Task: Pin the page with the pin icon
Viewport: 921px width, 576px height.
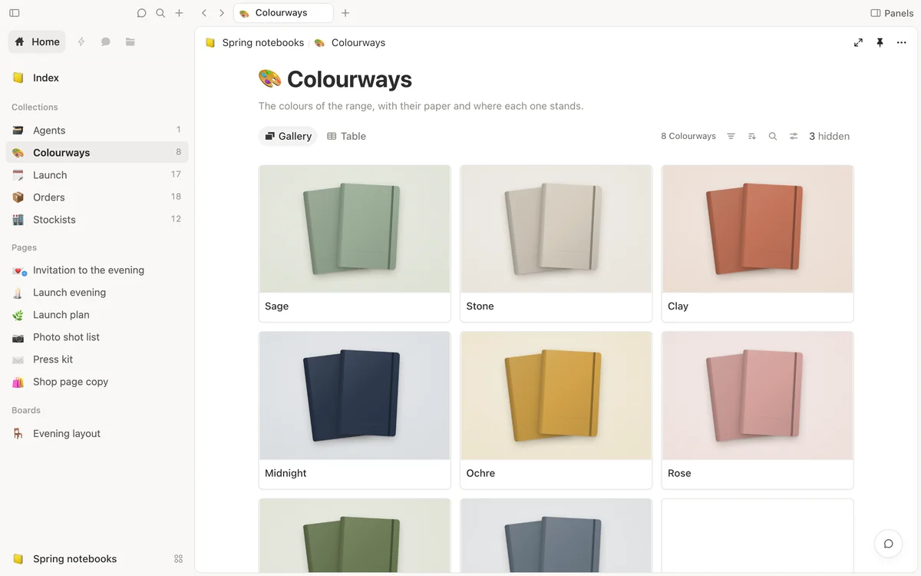Action: coord(880,43)
